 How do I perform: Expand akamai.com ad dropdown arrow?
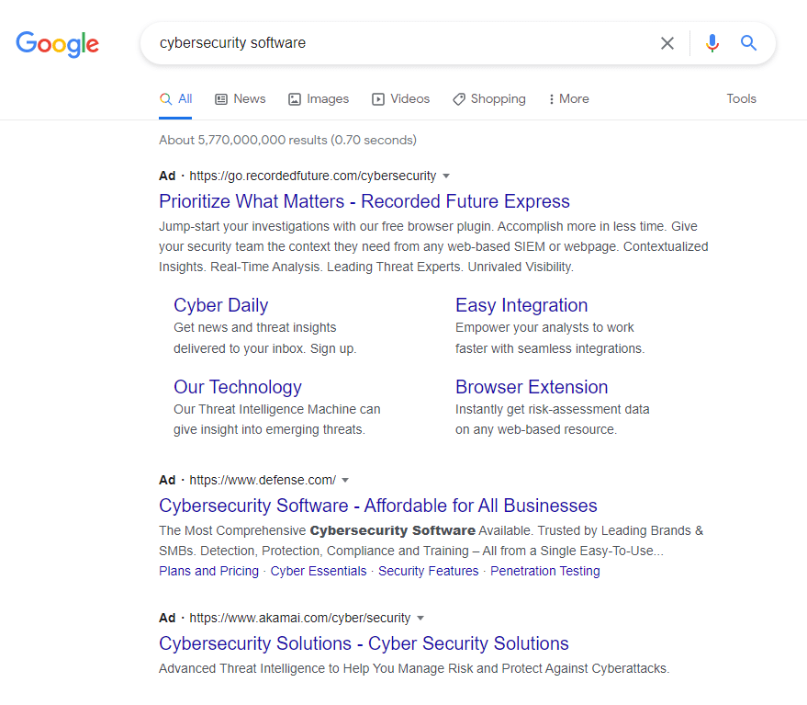(420, 618)
